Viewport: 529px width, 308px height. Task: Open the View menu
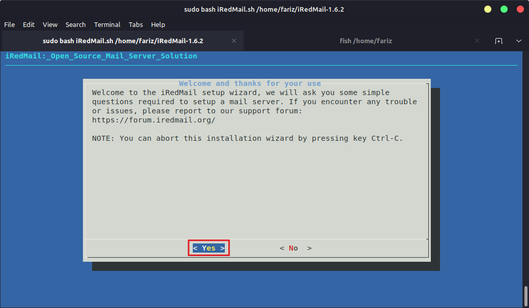click(50, 24)
